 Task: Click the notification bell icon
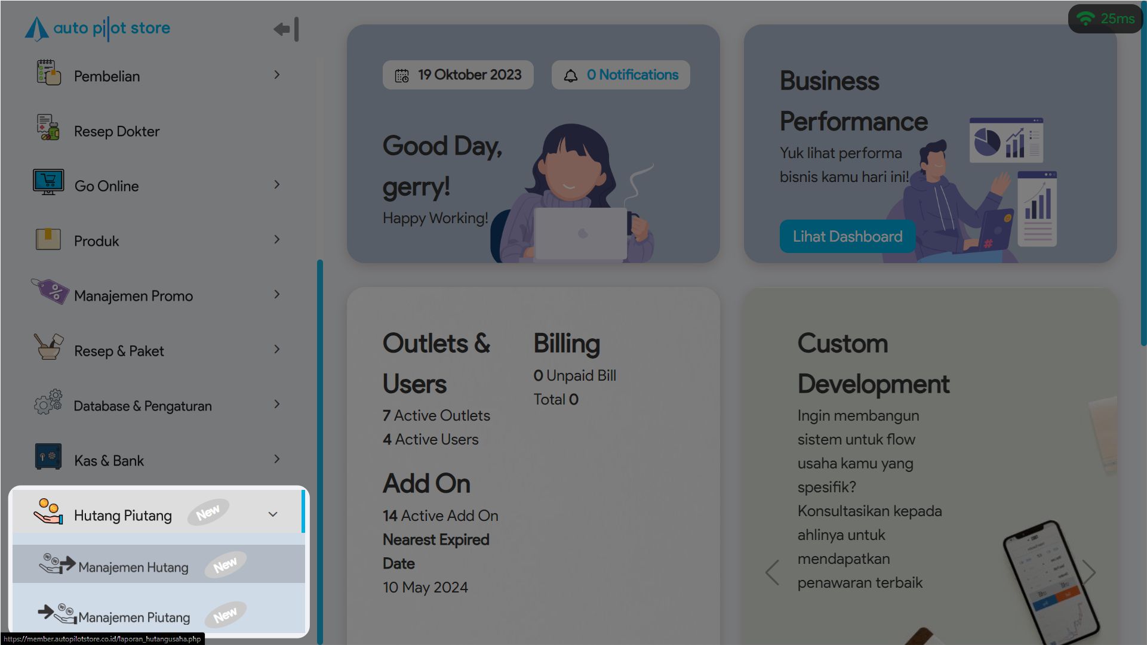571,76
